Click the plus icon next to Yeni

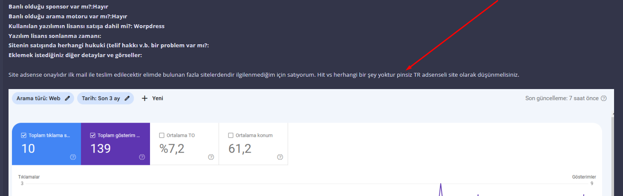coord(144,98)
